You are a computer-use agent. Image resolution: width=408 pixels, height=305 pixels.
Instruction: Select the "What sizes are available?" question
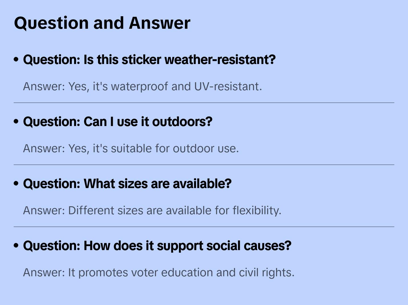click(127, 184)
